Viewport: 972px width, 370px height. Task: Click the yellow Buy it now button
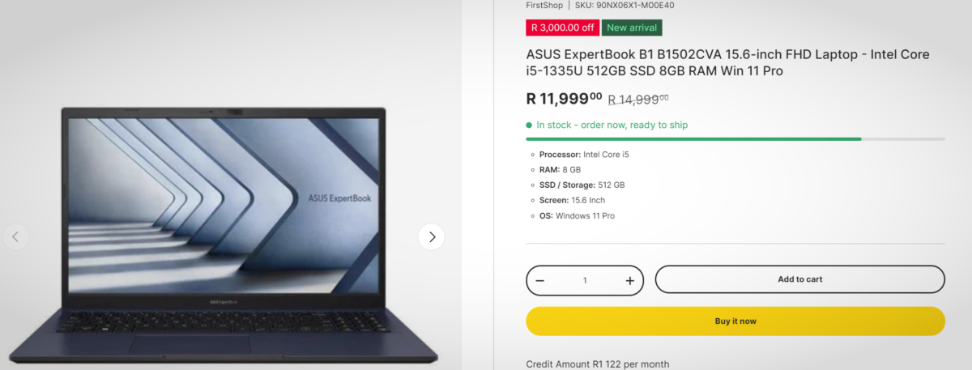[x=735, y=321]
